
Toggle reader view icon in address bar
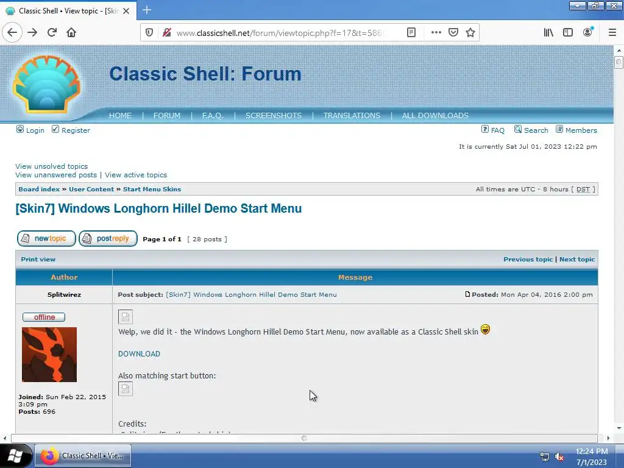pyautogui.click(x=411, y=32)
